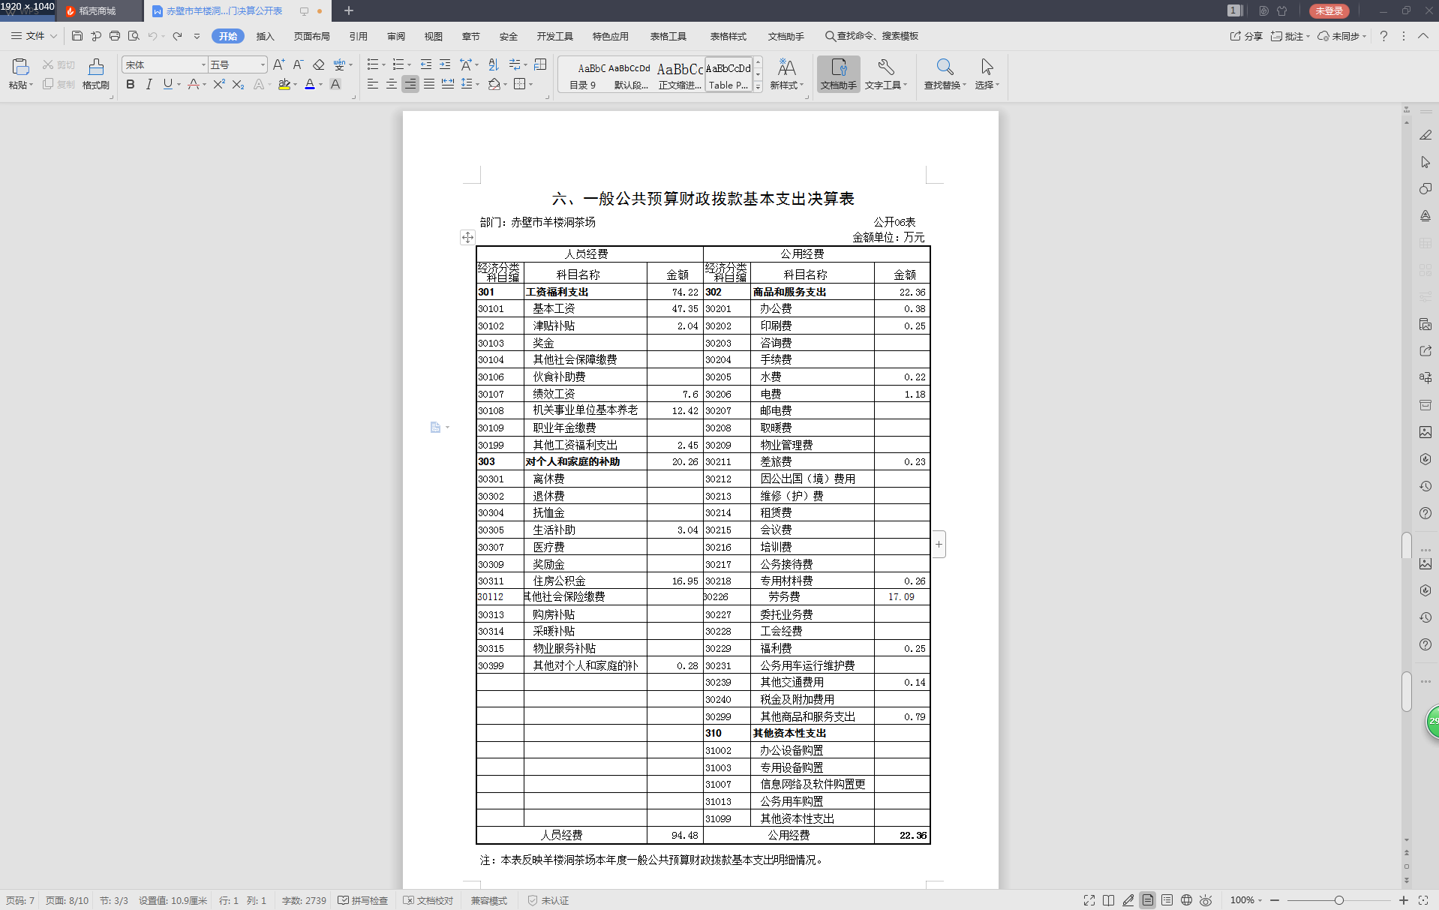Expand the underline style dropdown arrow
The width and height of the screenshot is (1439, 910).
179,85
